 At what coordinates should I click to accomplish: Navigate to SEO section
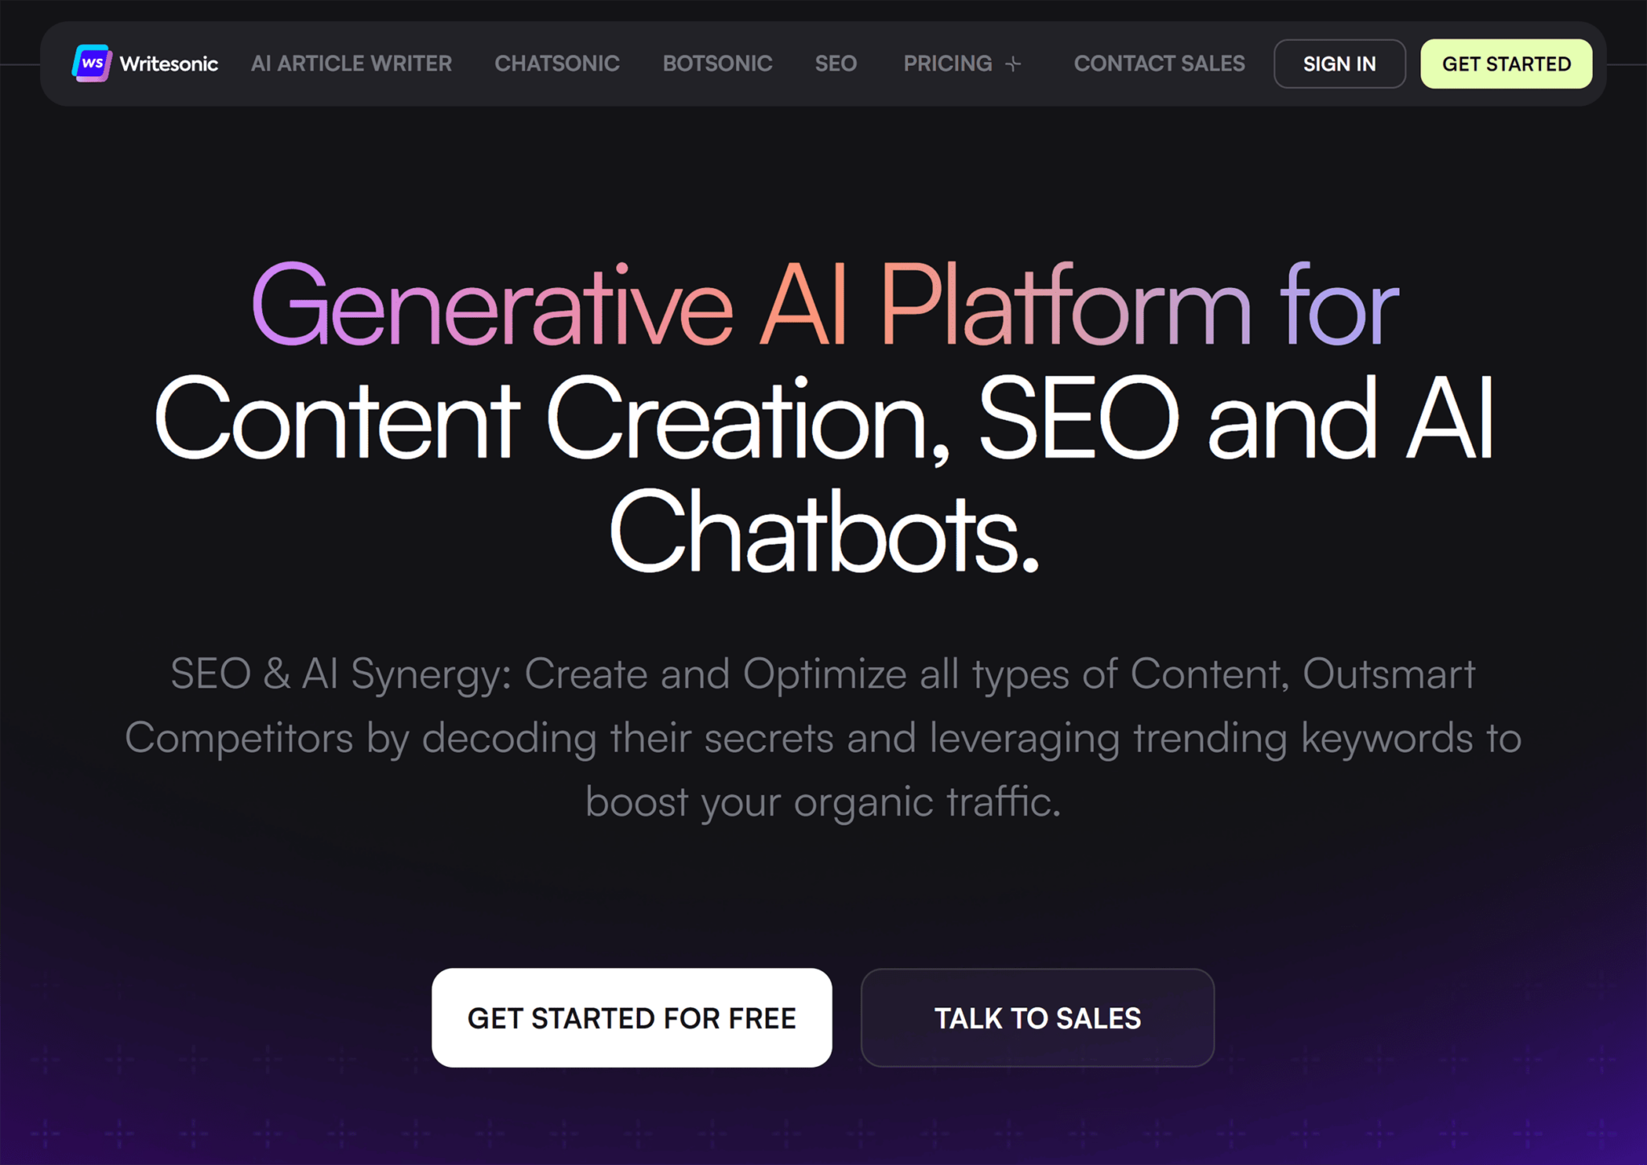click(836, 62)
